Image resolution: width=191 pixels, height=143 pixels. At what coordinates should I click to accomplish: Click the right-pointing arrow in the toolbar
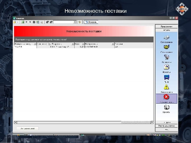coord(30,22)
